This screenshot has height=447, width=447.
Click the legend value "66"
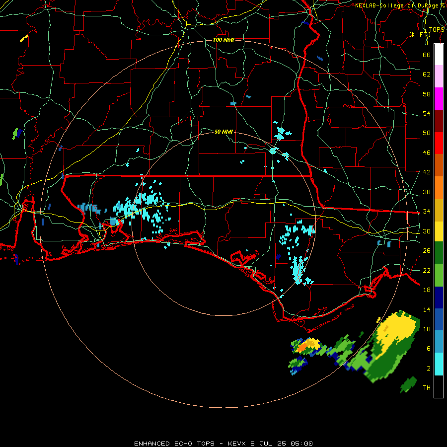point(427,55)
